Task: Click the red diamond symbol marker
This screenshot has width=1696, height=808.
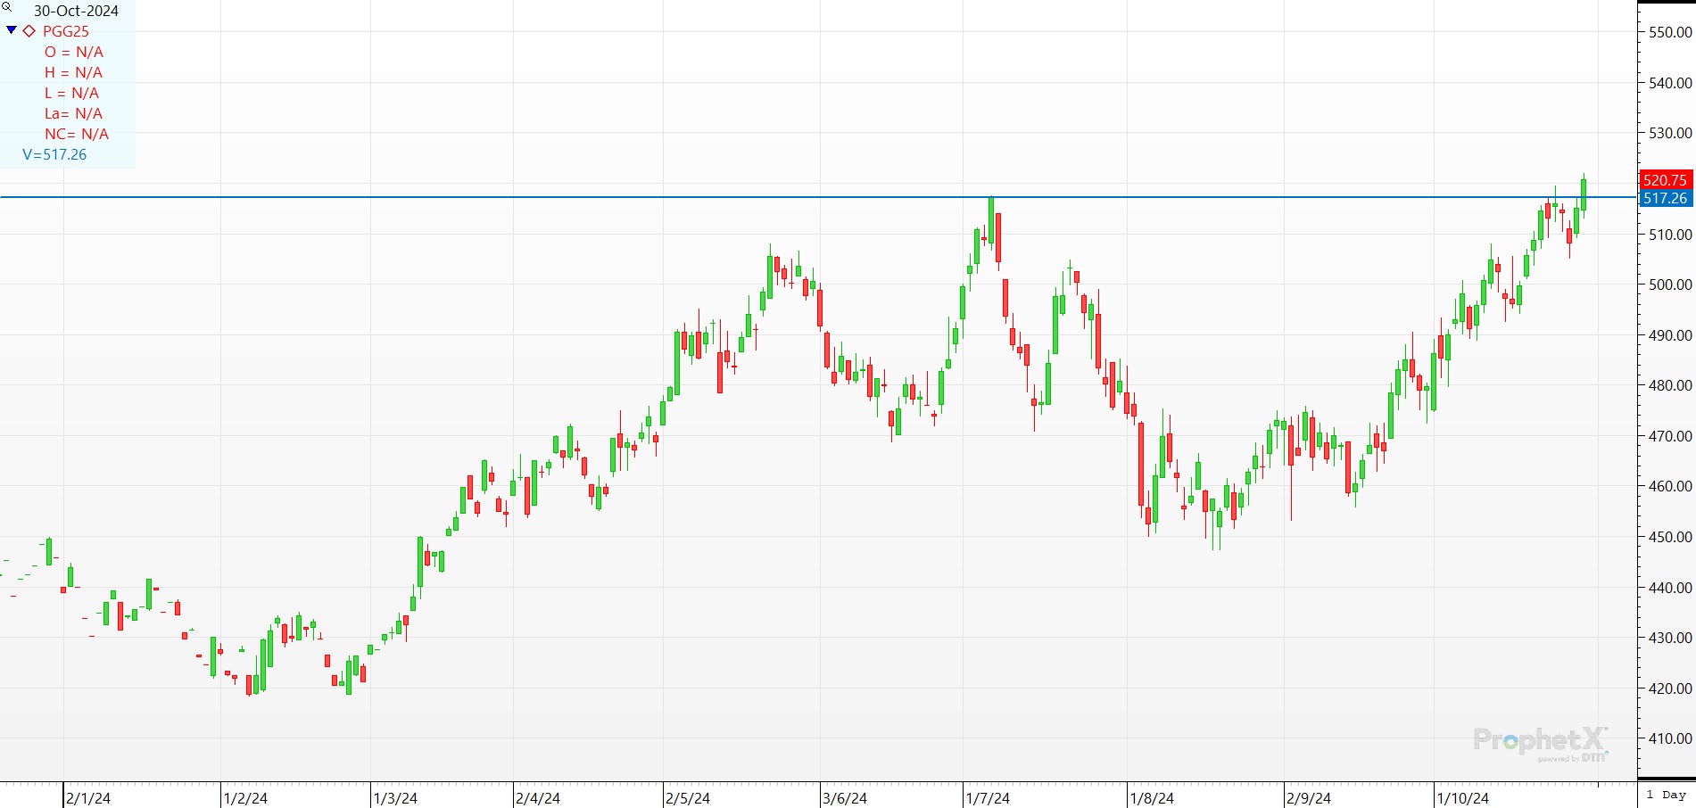Action: coord(29,31)
